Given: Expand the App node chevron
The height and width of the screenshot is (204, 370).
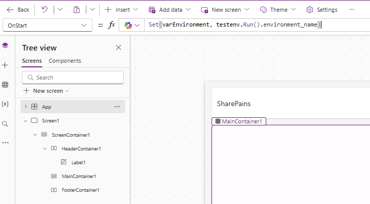Looking at the screenshot, I should [26, 107].
